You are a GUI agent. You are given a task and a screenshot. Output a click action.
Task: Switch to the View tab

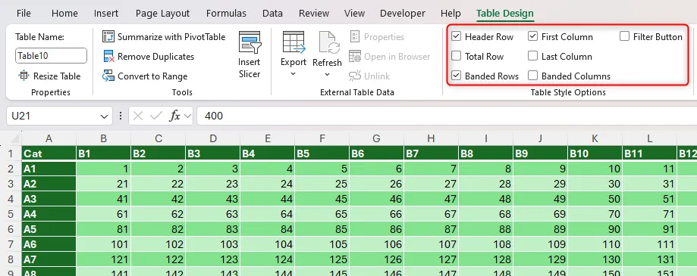point(354,14)
